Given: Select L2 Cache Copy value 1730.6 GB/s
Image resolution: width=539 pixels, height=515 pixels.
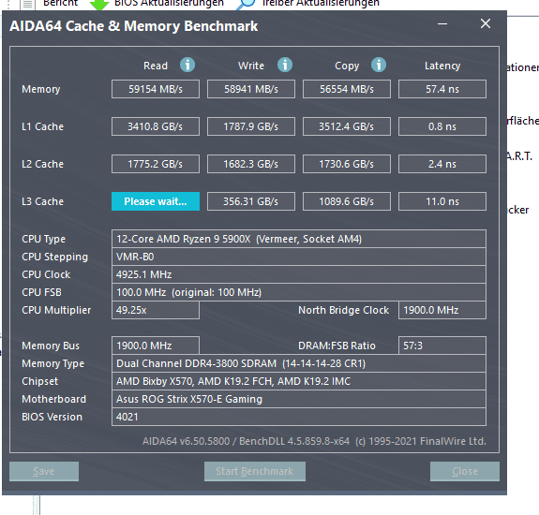Looking at the screenshot, I should pyautogui.click(x=347, y=164).
